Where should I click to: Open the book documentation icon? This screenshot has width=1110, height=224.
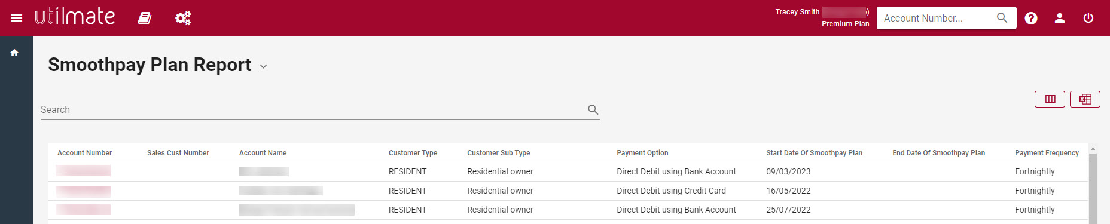click(145, 18)
